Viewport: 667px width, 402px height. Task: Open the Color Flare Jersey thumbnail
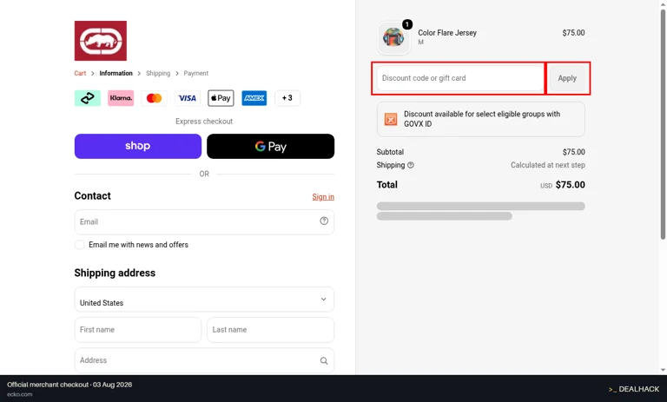(x=393, y=37)
